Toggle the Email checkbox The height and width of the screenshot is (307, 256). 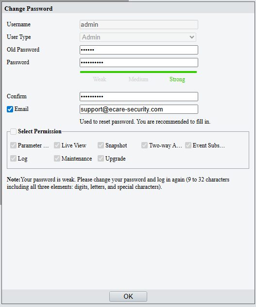(x=10, y=109)
